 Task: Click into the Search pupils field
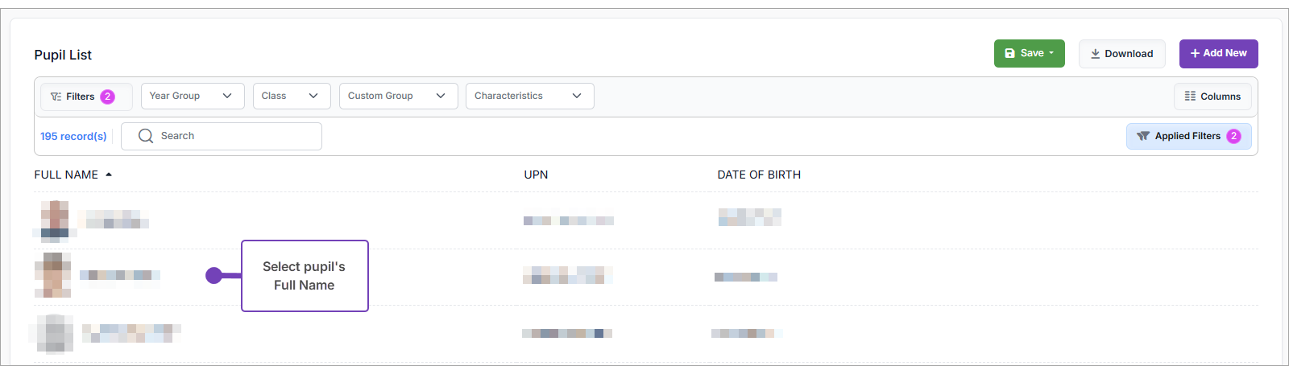tap(234, 136)
